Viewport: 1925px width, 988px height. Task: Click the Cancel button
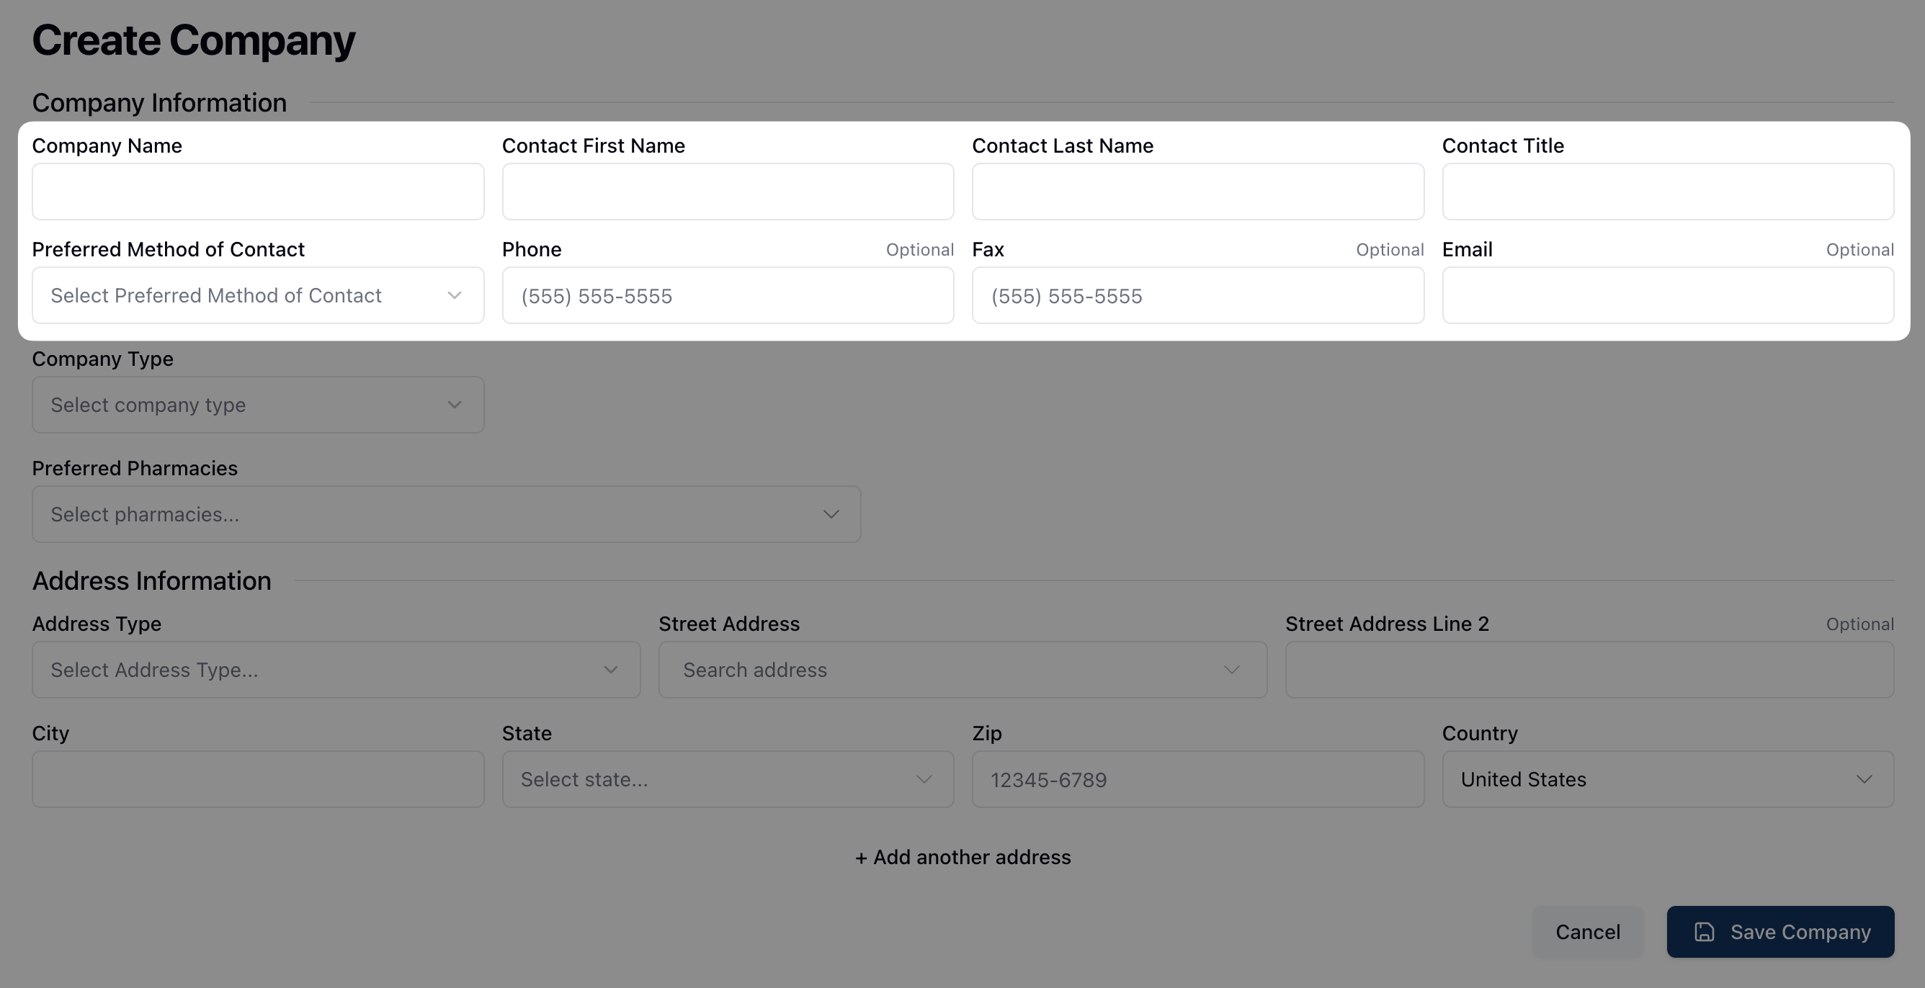click(1587, 931)
